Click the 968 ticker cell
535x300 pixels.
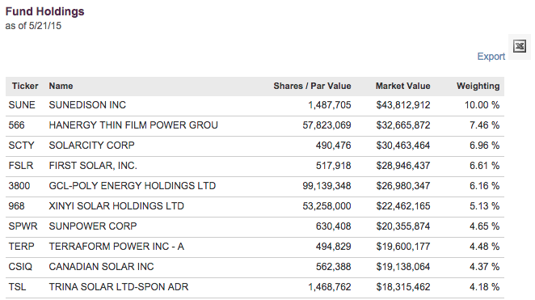(x=16, y=206)
